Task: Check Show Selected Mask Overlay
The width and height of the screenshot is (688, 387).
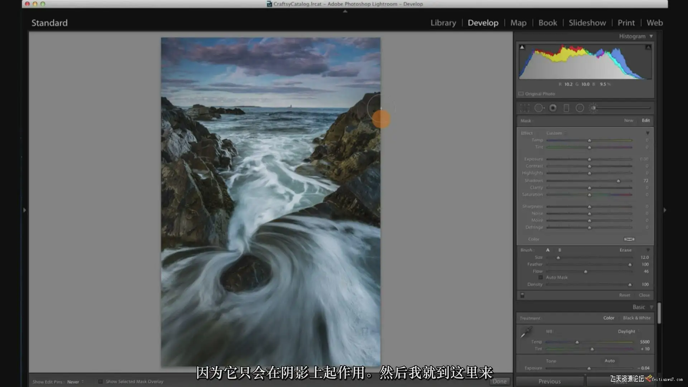Action: tap(101, 382)
